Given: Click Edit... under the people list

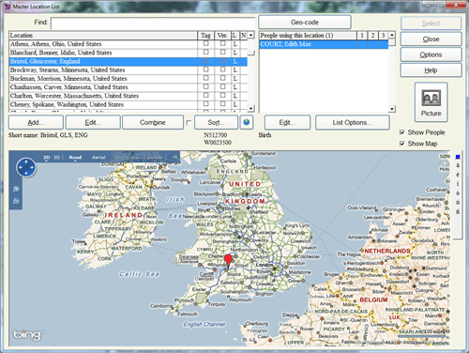Looking at the screenshot, I should click(x=287, y=122).
